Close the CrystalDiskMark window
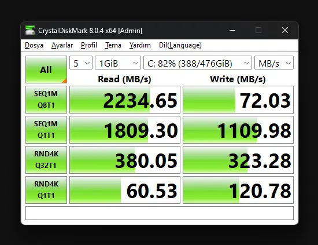The width and height of the screenshot is (318, 245). 285,30
